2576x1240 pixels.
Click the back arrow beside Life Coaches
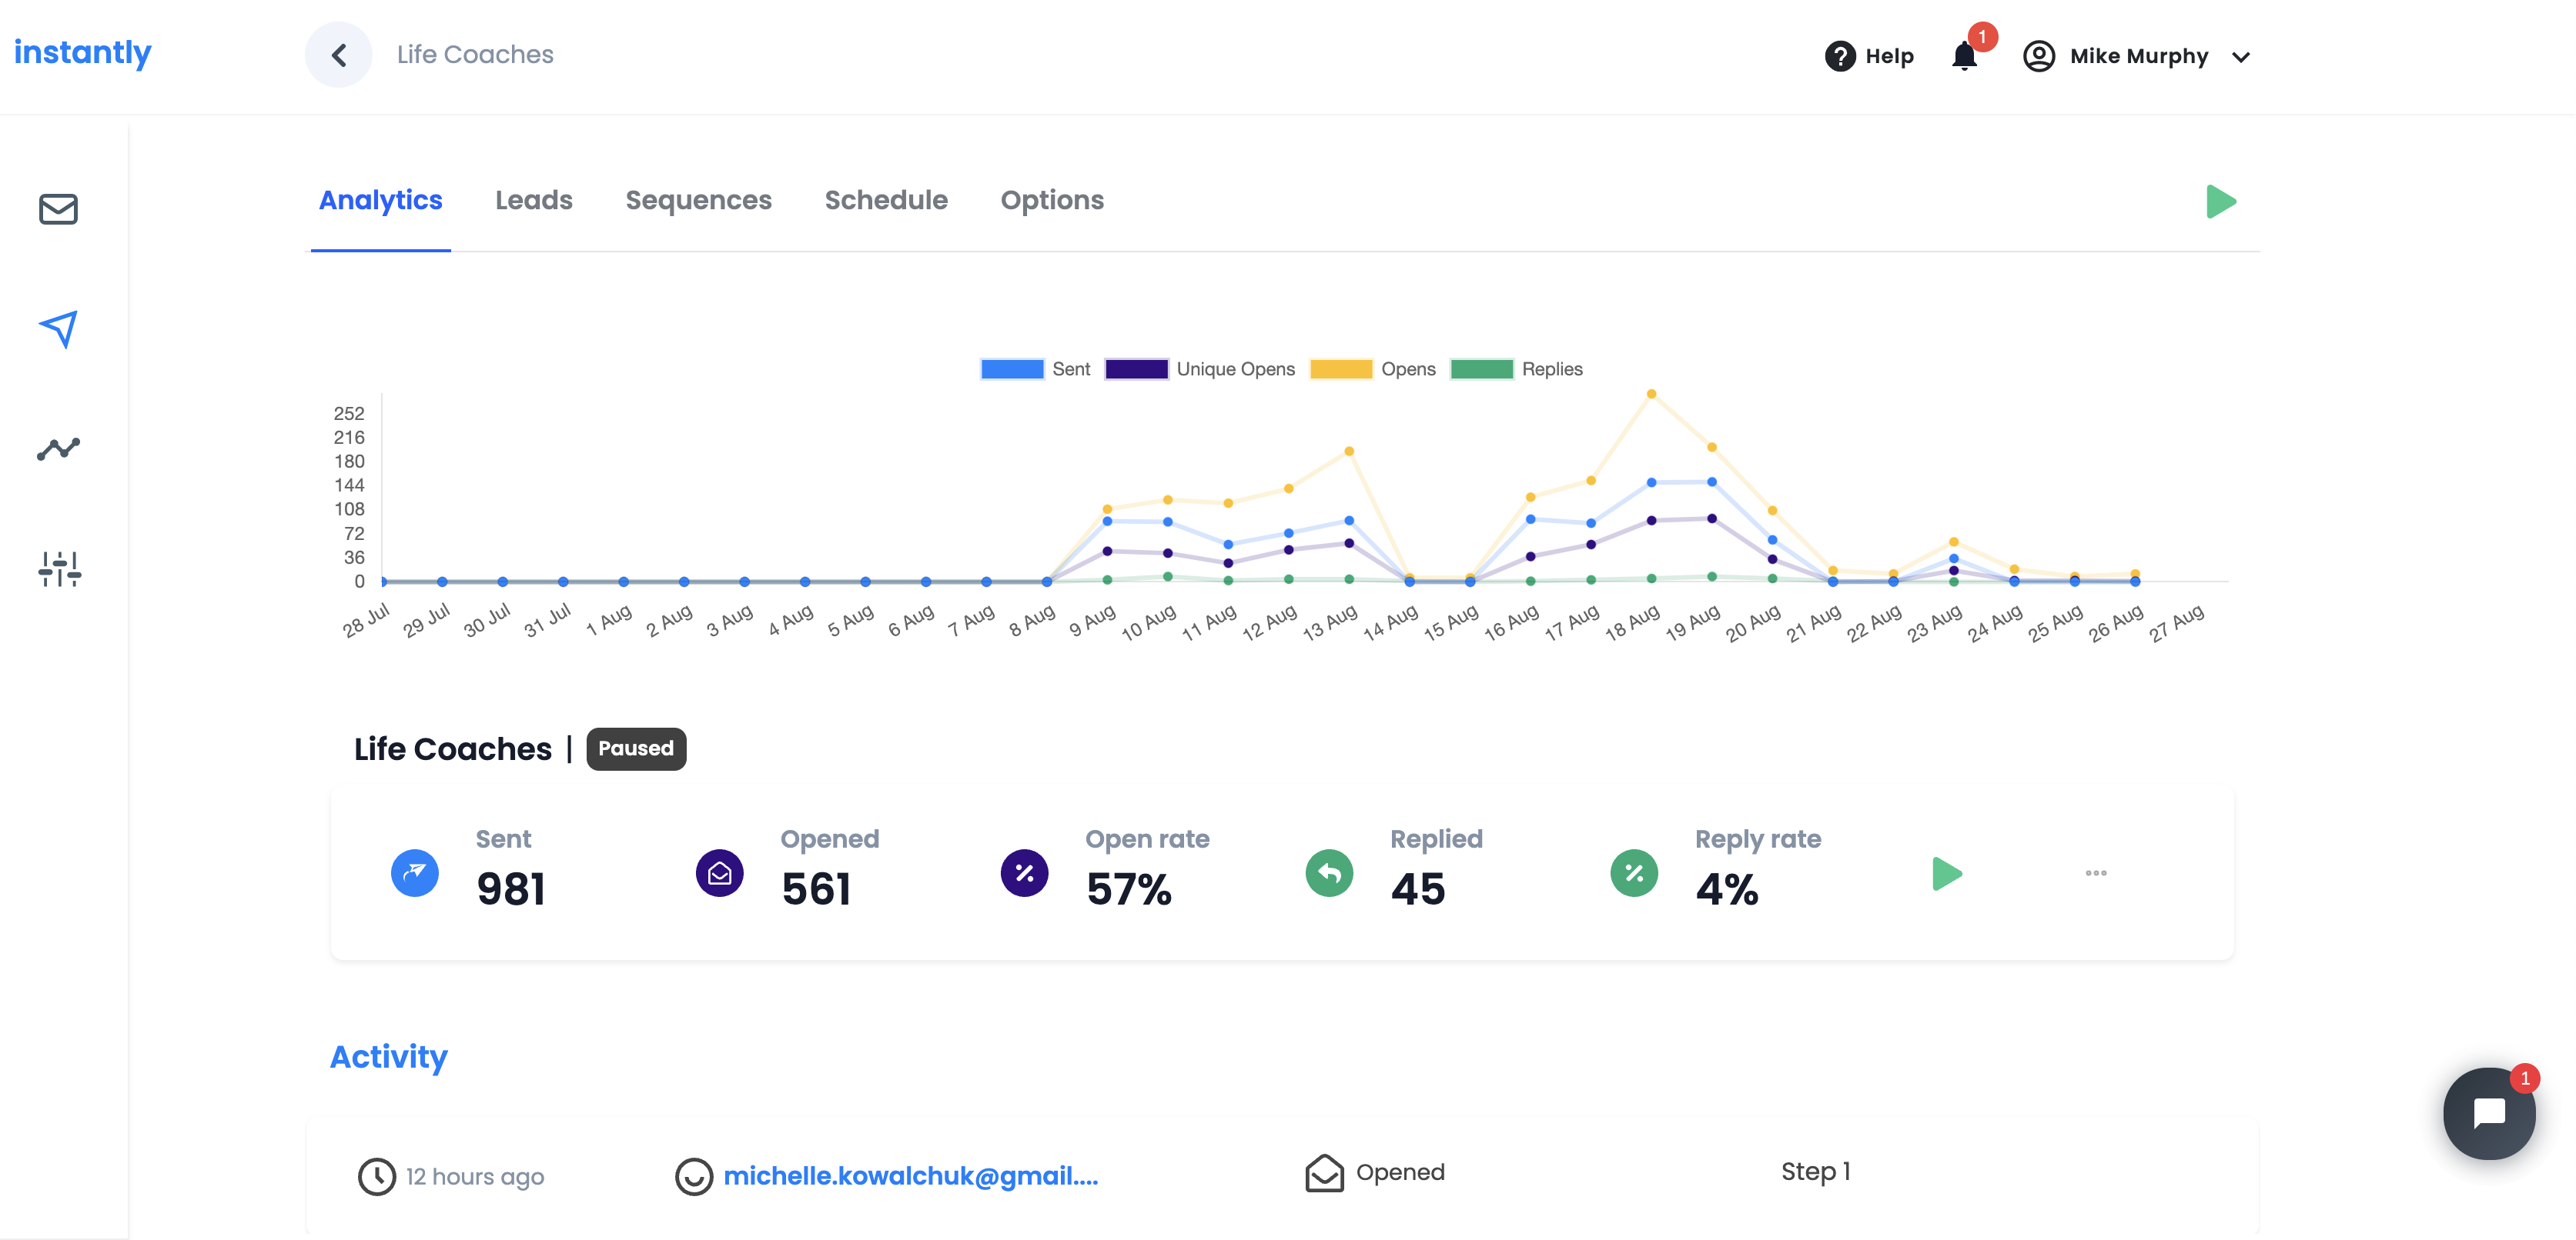[x=339, y=55]
